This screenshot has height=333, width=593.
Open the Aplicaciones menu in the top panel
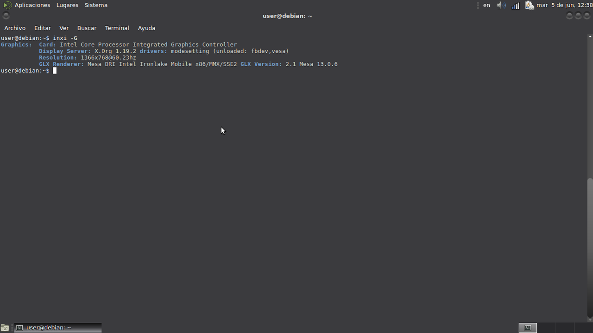pyautogui.click(x=32, y=5)
